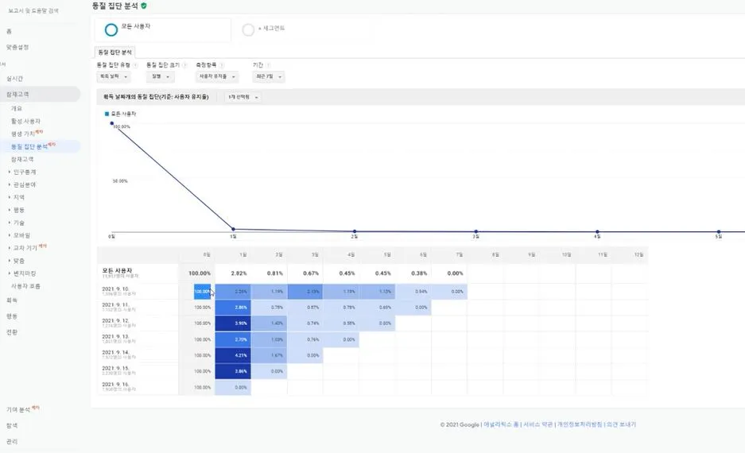Click the help icon beside 동질 집단 크기
The width and height of the screenshot is (745, 453).
coord(184,65)
